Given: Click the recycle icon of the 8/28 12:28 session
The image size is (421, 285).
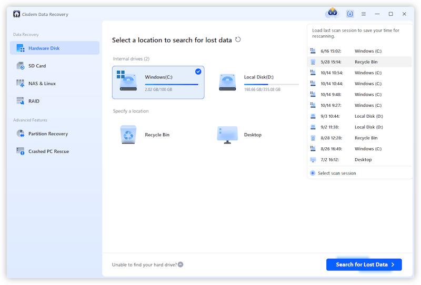Looking at the screenshot, I should coord(313,138).
